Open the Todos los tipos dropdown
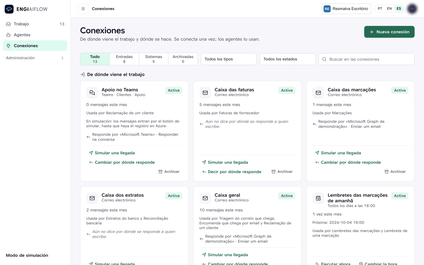 click(229, 59)
